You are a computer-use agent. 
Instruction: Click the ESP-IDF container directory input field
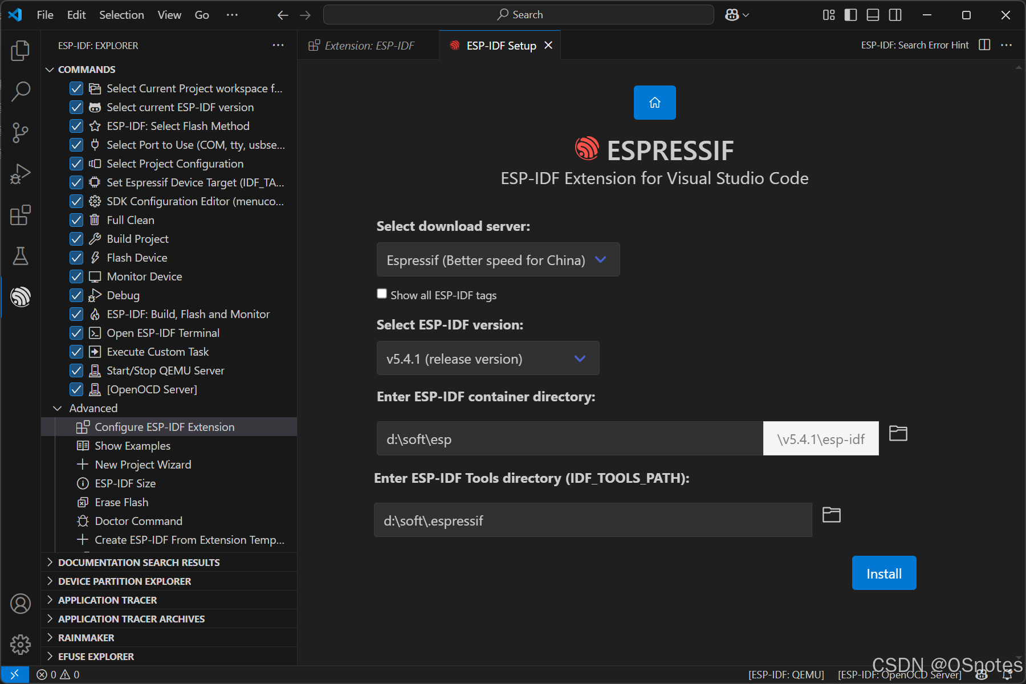(569, 439)
